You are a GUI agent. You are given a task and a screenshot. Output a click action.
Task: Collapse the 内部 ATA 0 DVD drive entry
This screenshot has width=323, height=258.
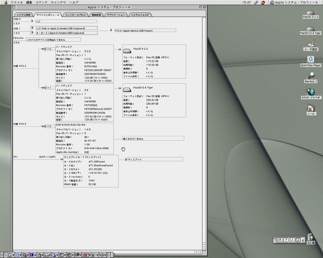(x=42, y=126)
